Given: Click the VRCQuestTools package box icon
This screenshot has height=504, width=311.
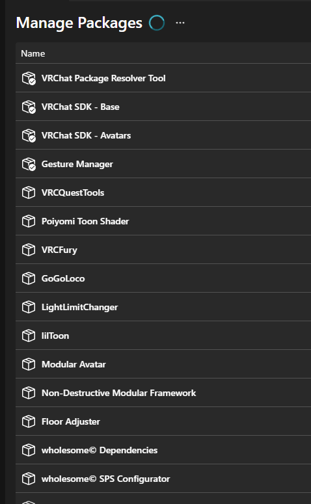Looking at the screenshot, I should click(x=29, y=192).
